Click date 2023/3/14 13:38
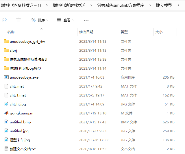The width and height of the screenshot is (185, 154). pos(93,60)
